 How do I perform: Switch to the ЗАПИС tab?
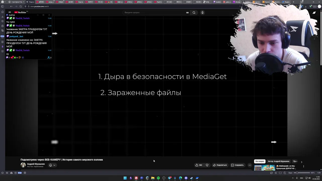pos(70,2)
